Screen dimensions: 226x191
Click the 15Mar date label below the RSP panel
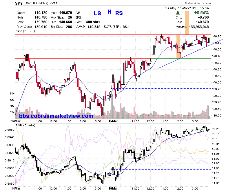(x=113, y=188)
